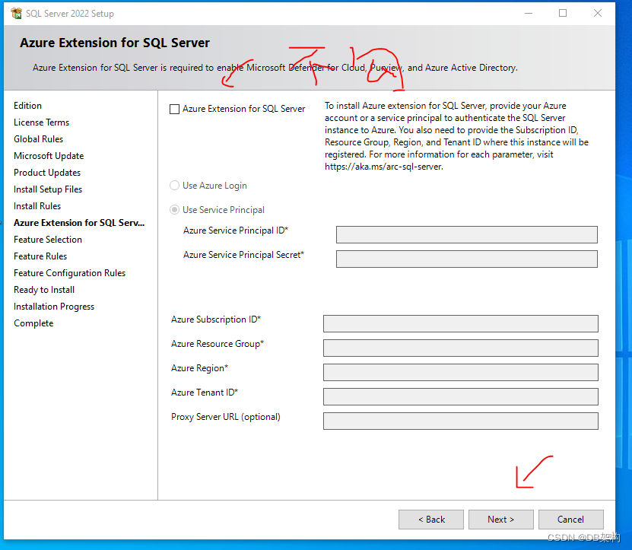The height and width of the screenshot is (550, 632).
Task: Click the Back button
Action: [430, 519]
